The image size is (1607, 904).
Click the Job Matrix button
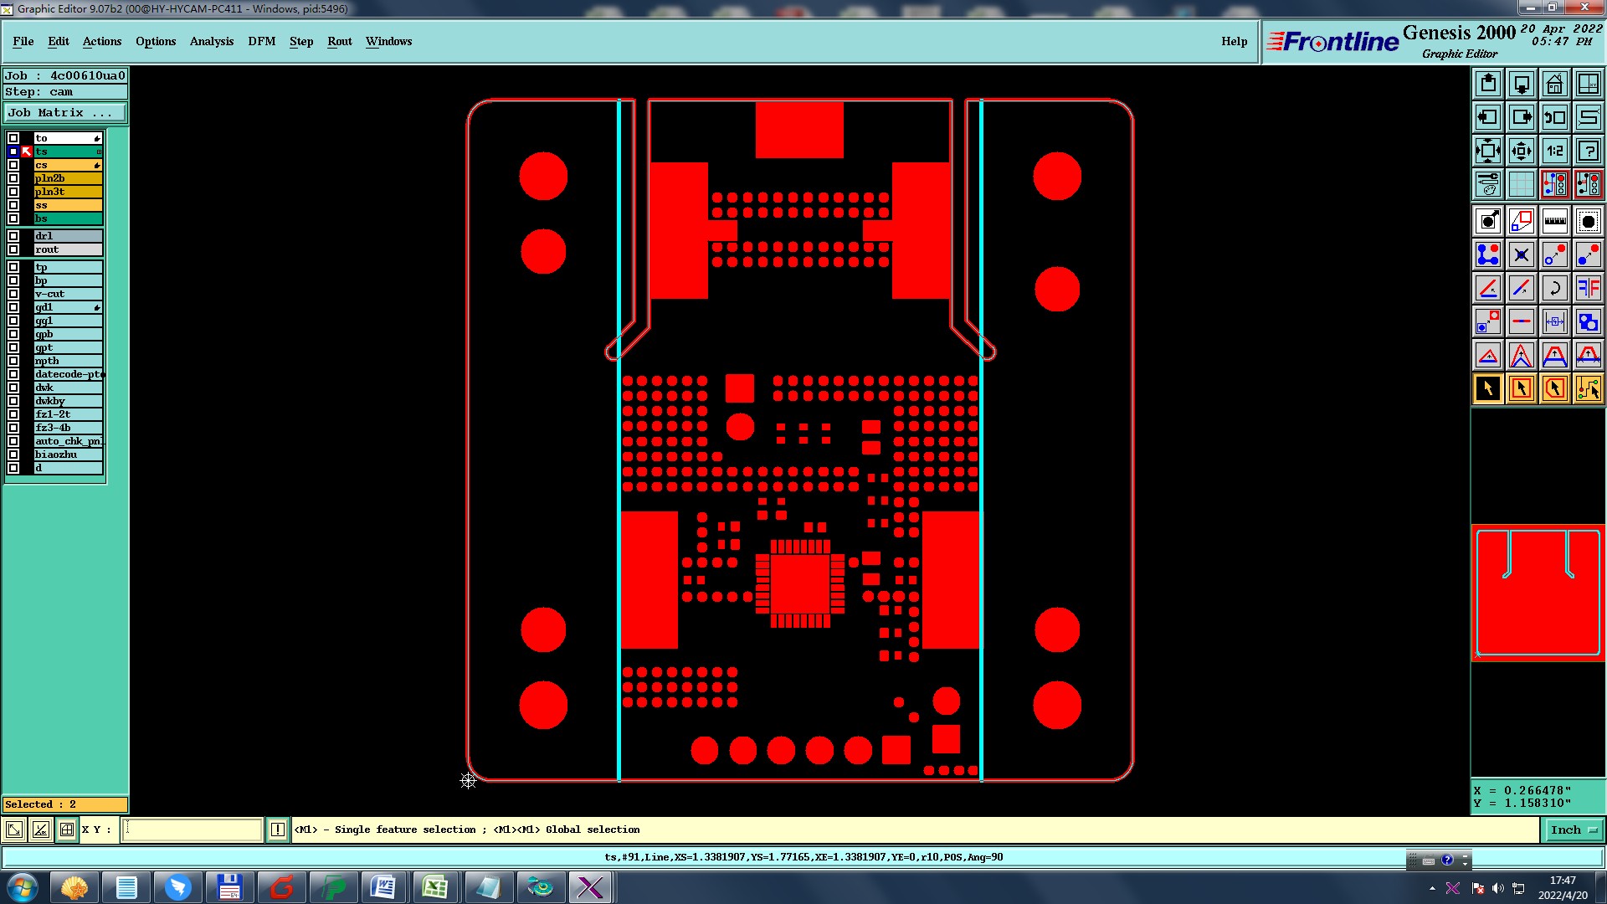coord(65,112)
